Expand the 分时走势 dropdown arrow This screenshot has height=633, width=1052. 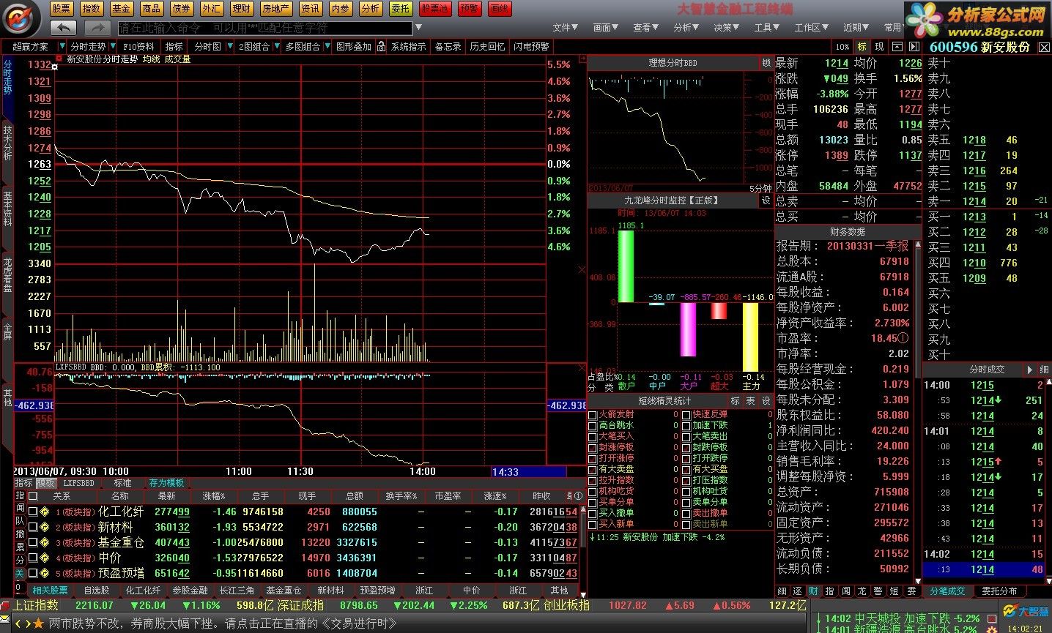[114, 46]
